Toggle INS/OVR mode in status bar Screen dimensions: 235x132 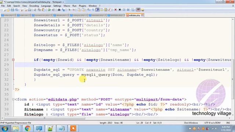228,123
